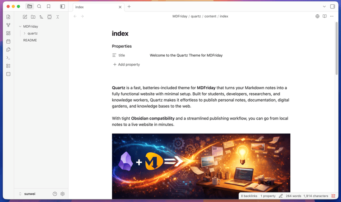Click the red sync status icon
This screenshot has height=202, width=341.
tap(333, 196)
